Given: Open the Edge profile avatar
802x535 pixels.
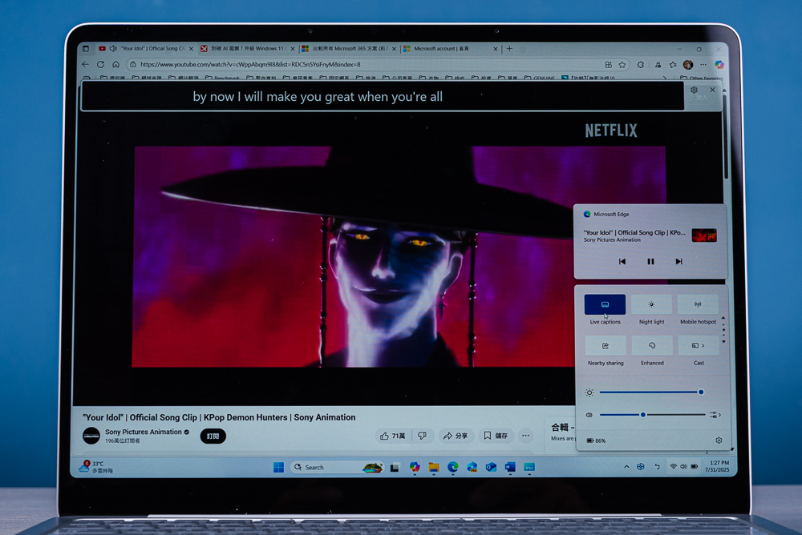Looking at the screenshot, I should [x=688, y=65].
